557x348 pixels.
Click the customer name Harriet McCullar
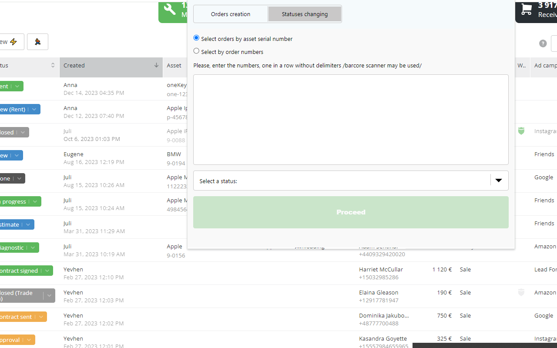coord(381,269)
